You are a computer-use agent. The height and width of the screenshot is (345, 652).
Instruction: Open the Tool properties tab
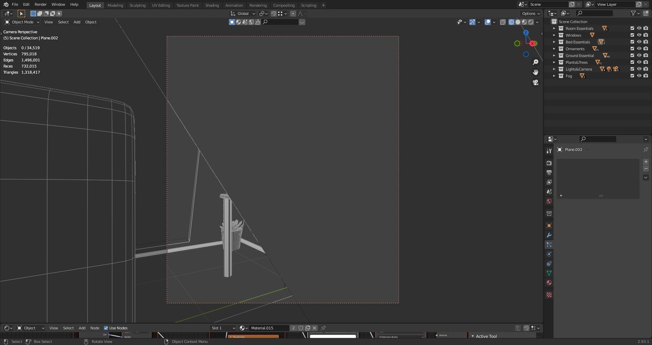(x=549, y=151)
